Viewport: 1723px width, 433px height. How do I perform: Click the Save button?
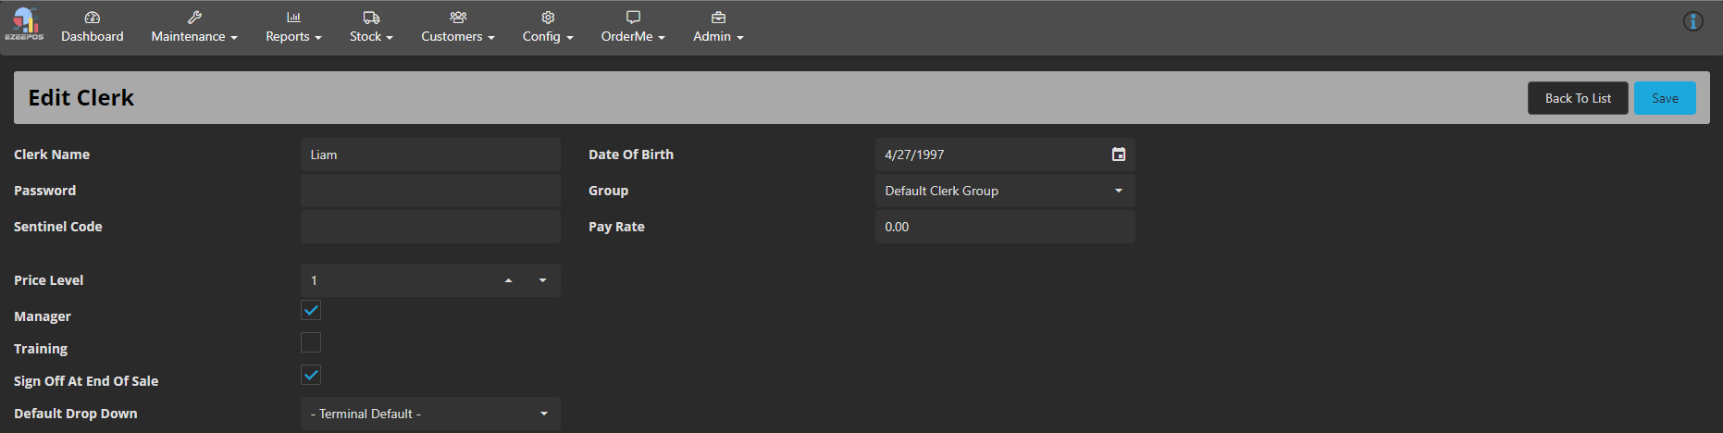point(1664,98)
